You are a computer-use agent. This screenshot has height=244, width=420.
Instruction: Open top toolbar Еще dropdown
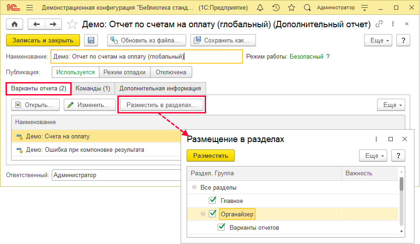(378, 40)
